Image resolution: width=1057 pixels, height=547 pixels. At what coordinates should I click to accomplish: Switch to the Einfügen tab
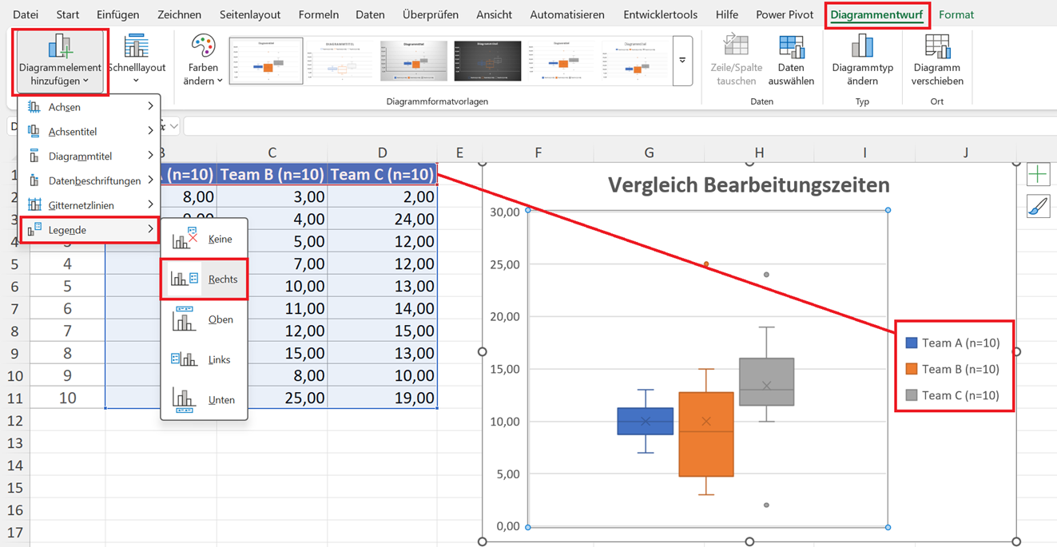pyautogui.click(x=117, y=14)
